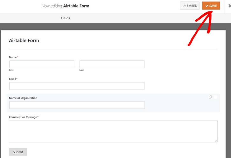The height and width of the screenshot is (158, 231).
Task: Select the Email field label
Action: (12, 79)
